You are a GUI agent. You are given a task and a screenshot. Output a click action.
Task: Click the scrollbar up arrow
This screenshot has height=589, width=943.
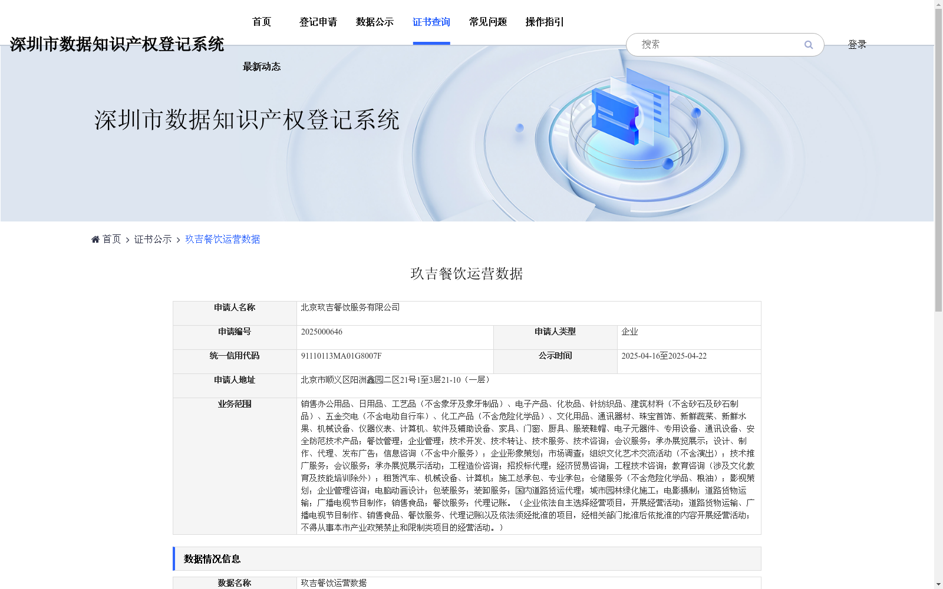coord(938,4)
